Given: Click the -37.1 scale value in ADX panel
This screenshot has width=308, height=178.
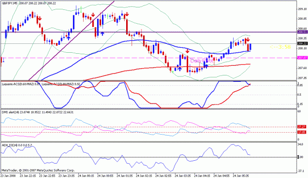Looking at the screenshot, I should pyautogui.click(x=301, y=171).
